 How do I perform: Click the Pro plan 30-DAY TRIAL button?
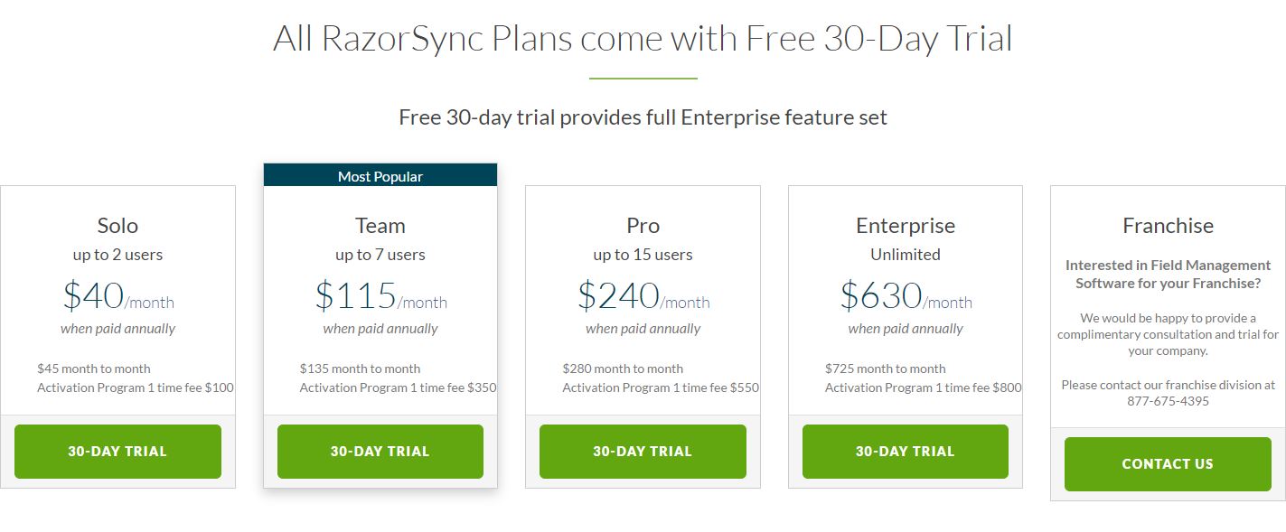[x=642, y=451]
